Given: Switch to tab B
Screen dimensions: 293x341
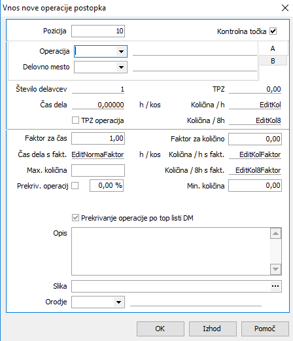Looking at the screenshot, I should tap(273, 61).
